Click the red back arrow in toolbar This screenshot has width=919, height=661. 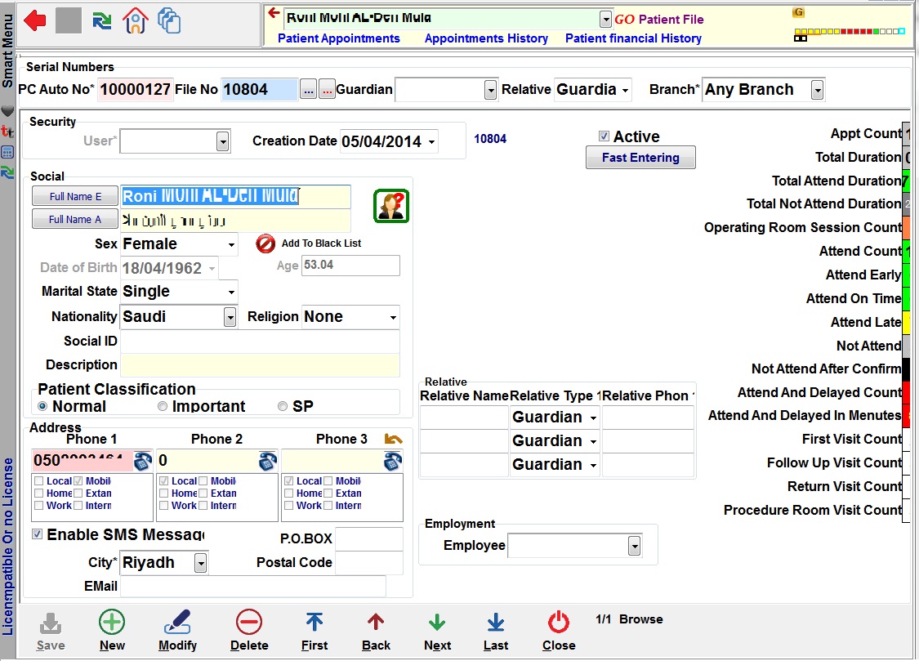click(x=35, y=20)
